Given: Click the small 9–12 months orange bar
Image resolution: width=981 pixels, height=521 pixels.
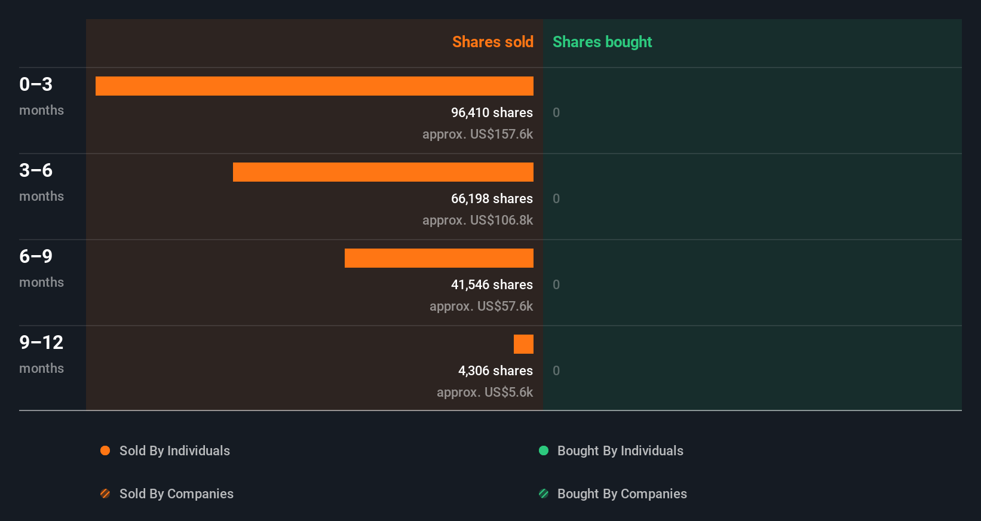Looking at the screenshot, I should click(523, 344).
